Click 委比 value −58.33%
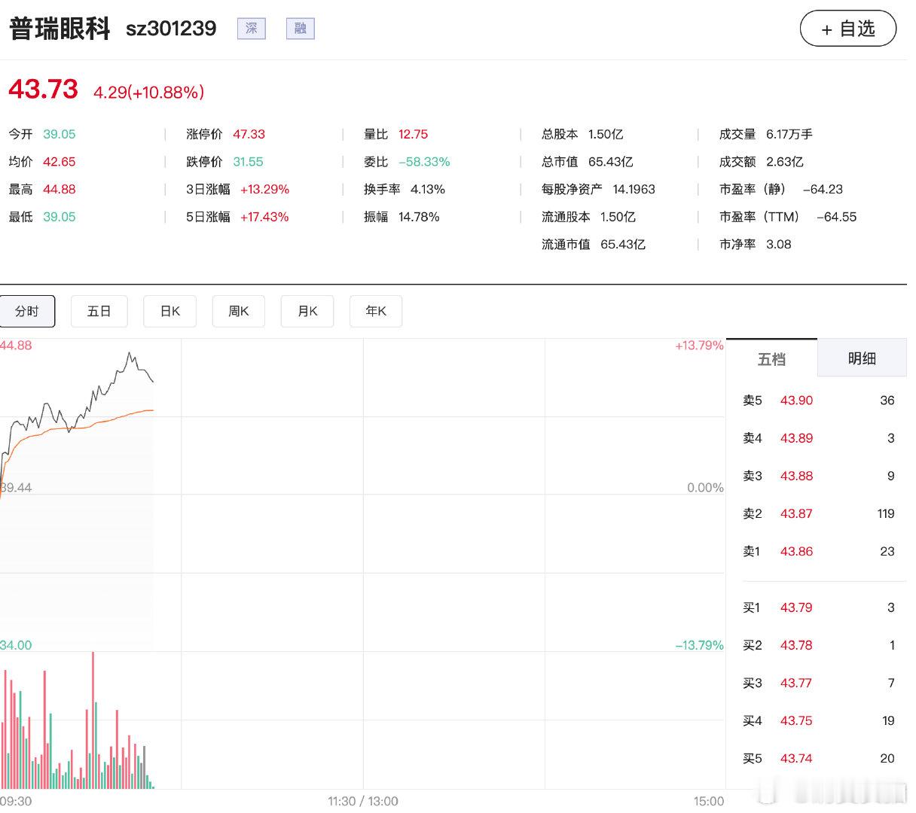 [424, 162]
